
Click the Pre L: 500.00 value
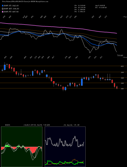tap(80, 10)
